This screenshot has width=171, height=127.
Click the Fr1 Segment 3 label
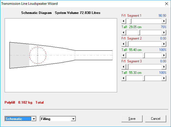(x=131, y=61)
